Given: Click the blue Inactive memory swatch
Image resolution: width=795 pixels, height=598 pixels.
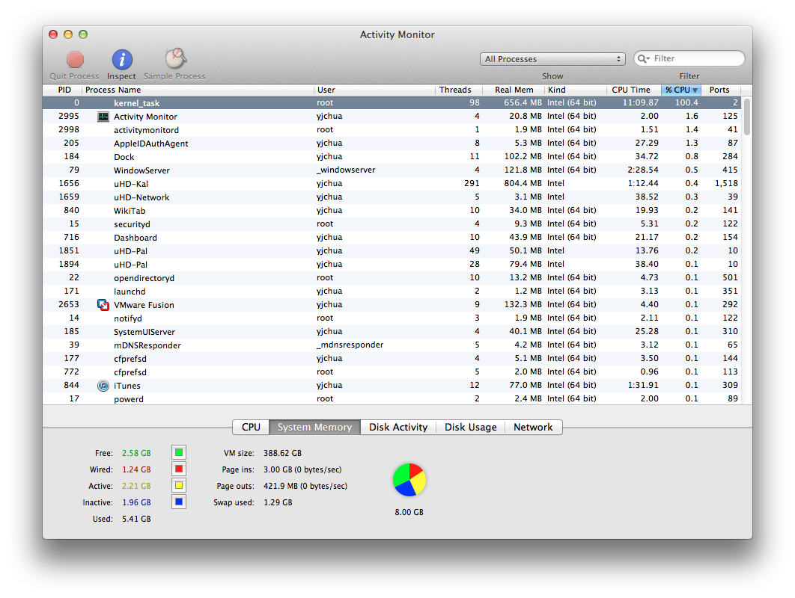Looking at the screenshot, I should 179,502.
